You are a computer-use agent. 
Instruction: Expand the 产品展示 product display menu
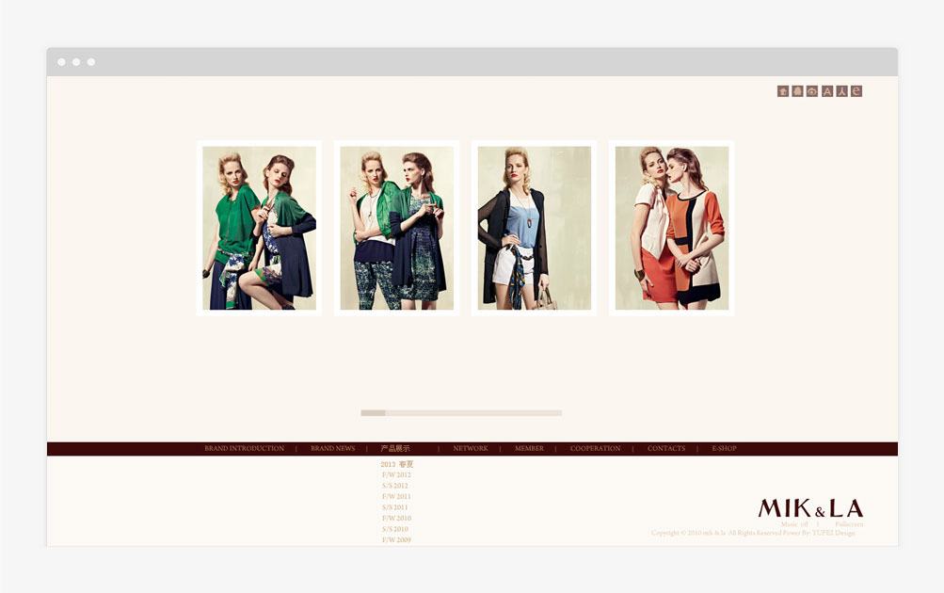coord(395,449)
